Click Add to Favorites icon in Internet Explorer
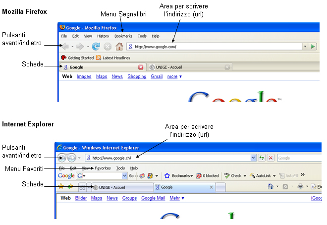327x225 pixels. pos(70,186)
